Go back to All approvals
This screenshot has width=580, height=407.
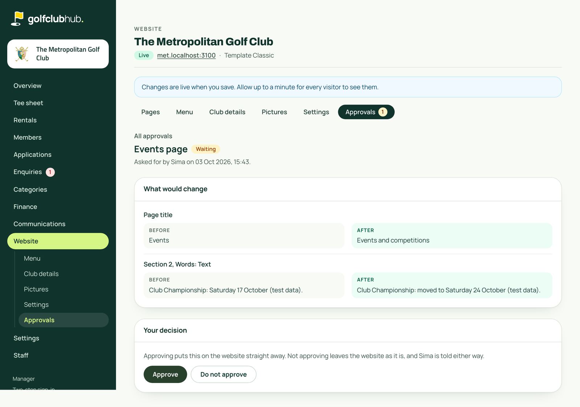153,136
